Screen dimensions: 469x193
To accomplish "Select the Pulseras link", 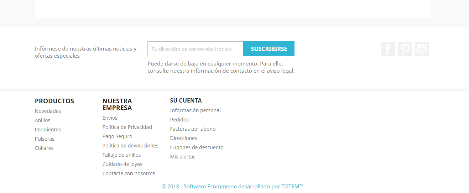I will pyautogui.click(x=45, y=139).
